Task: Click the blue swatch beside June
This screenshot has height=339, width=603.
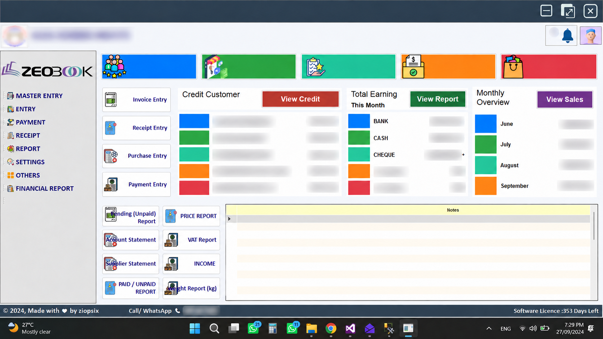Action: coord(486,124)
